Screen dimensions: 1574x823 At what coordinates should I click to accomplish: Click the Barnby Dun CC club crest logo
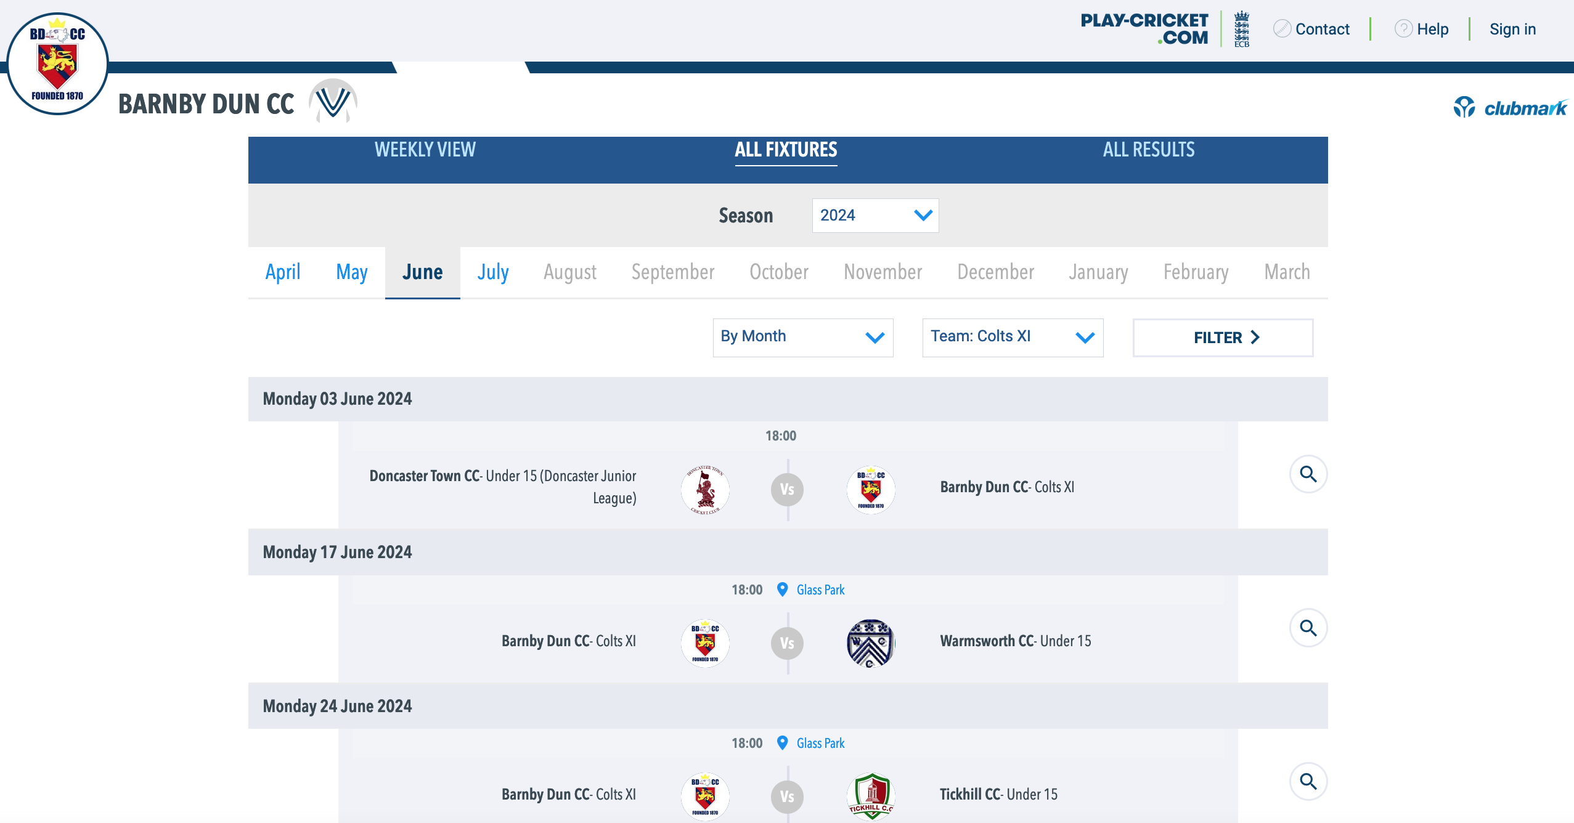[57, 63]
